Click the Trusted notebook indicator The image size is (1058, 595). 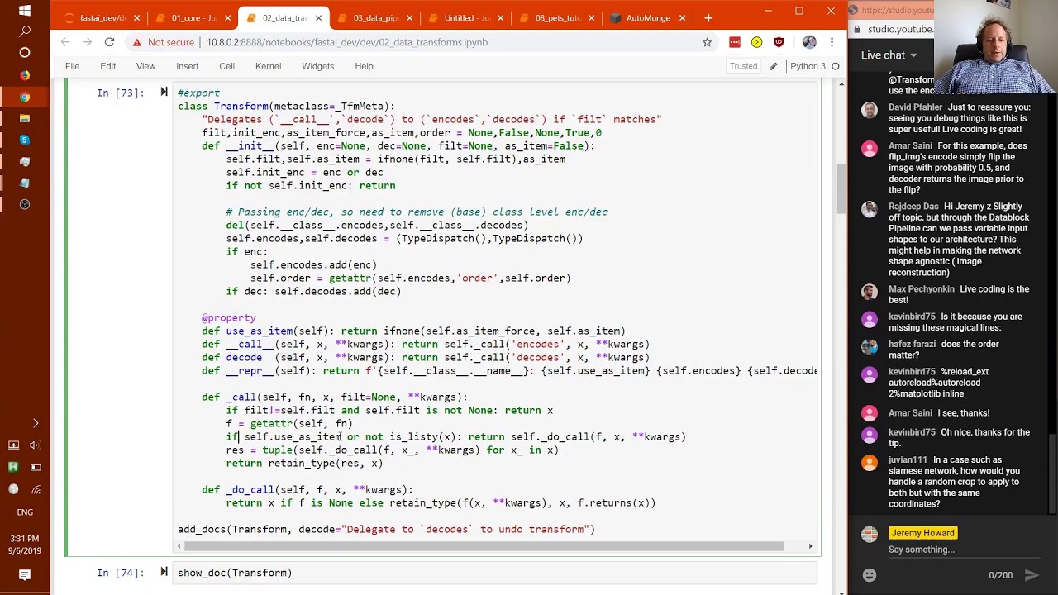[743, 66]
